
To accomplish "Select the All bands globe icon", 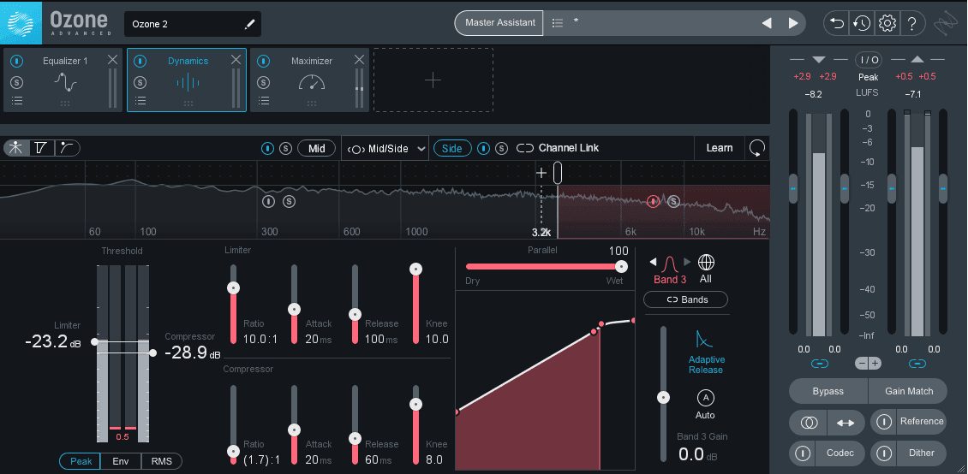I will pos(706,263).
